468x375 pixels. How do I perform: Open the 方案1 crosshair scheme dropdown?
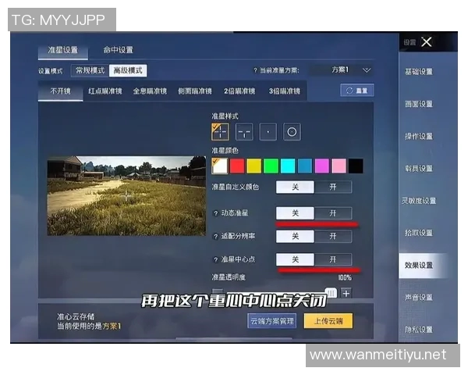point(342,70)
